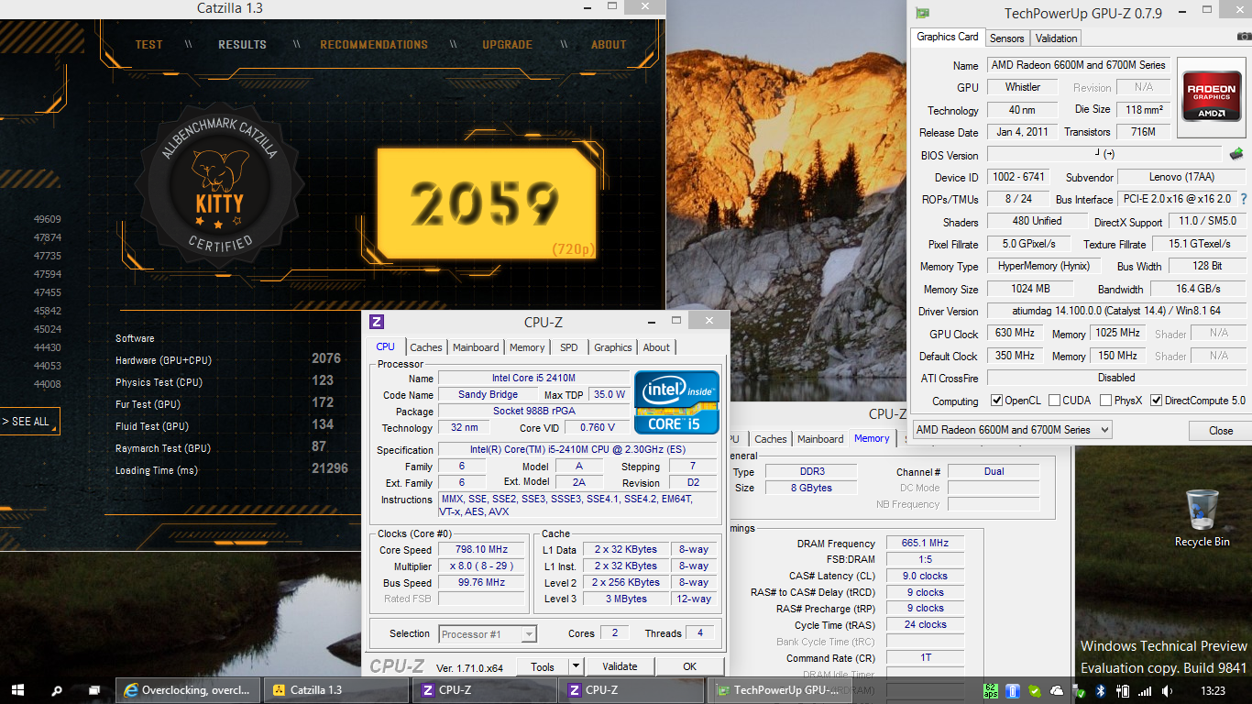Click the green 62 aps tray icon

click(x=992, y=690)
